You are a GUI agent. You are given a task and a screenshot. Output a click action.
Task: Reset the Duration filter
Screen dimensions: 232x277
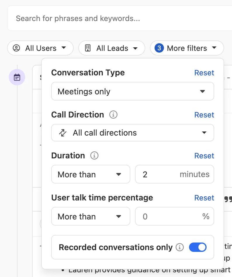(x=204, y=156)
